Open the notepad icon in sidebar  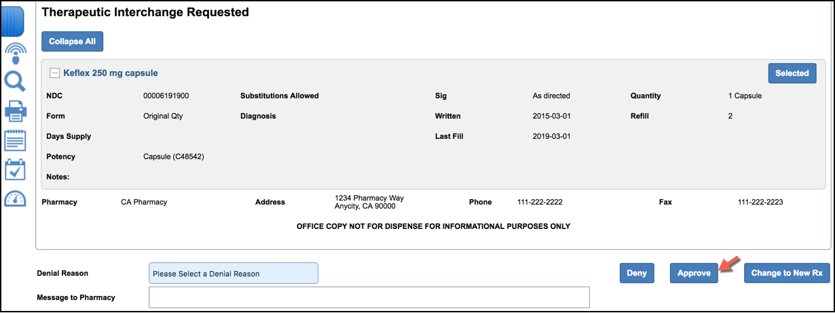pos(15,140)
